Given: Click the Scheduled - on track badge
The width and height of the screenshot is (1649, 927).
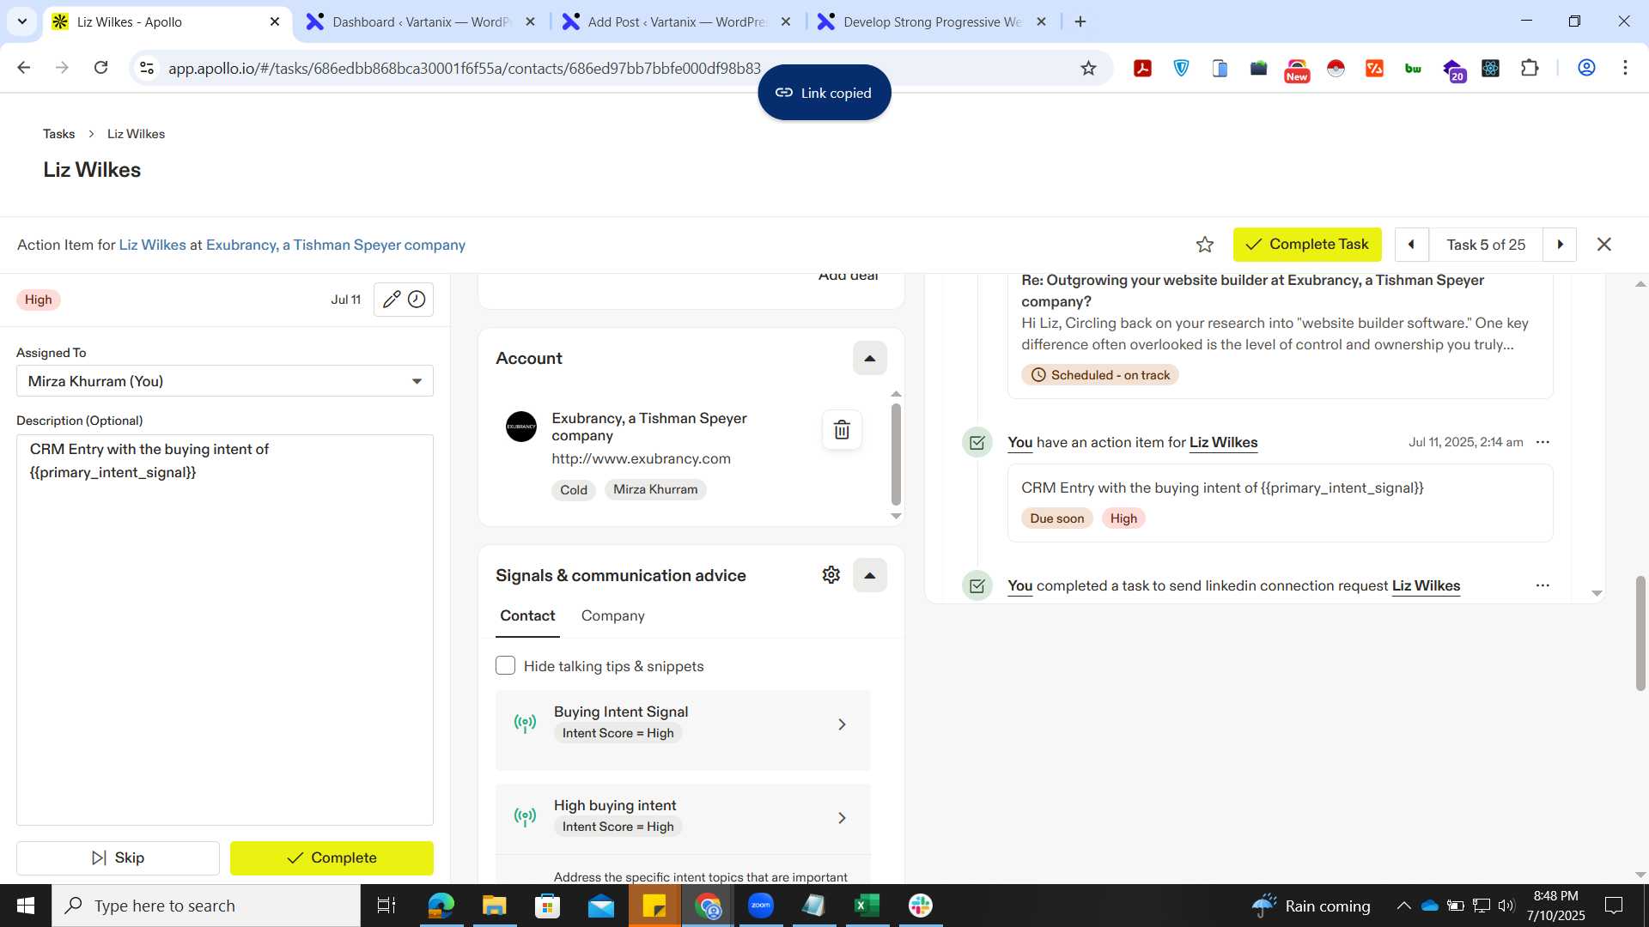Looking at the screenshot, I should click(x=1100, y=375).
